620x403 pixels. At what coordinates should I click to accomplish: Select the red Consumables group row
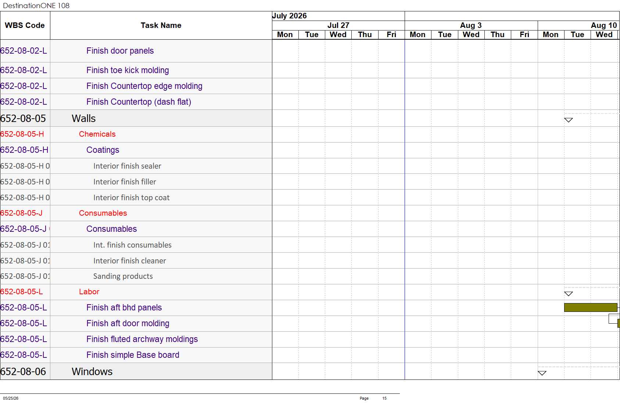tap(136, 213)
